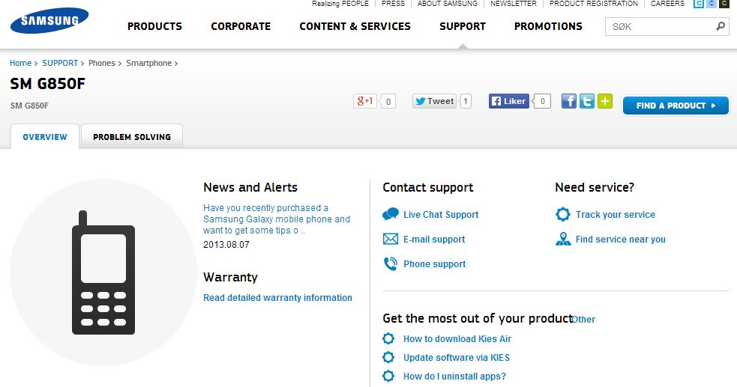737x387 pixels.
Task: Select the yellow C color scheme swatch
Action: pos(724,4)
